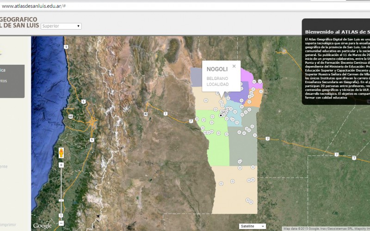
Task: Open the Superior level dropdown
Action: tap(61, 26)
